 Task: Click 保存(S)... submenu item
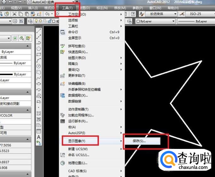142,141
